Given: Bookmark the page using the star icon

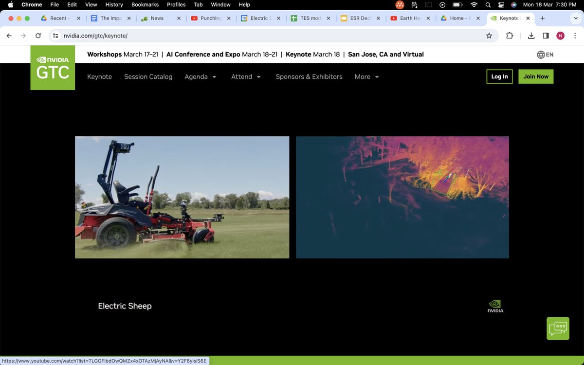Looking at the screenshot, I should click(x=489, y=36).
